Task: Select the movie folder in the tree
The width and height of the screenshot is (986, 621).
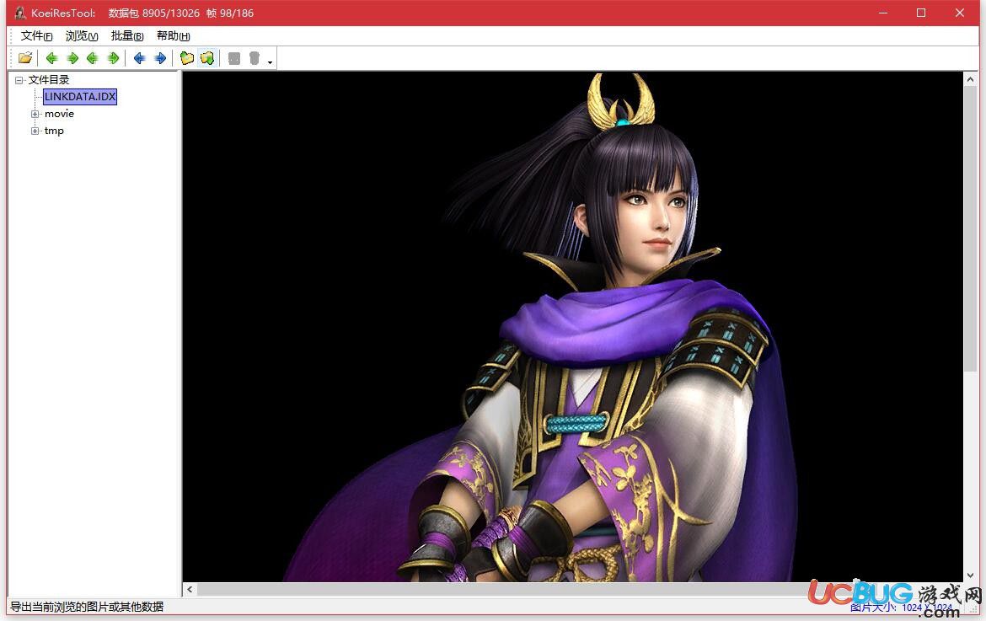Action: tap(59, 114)
